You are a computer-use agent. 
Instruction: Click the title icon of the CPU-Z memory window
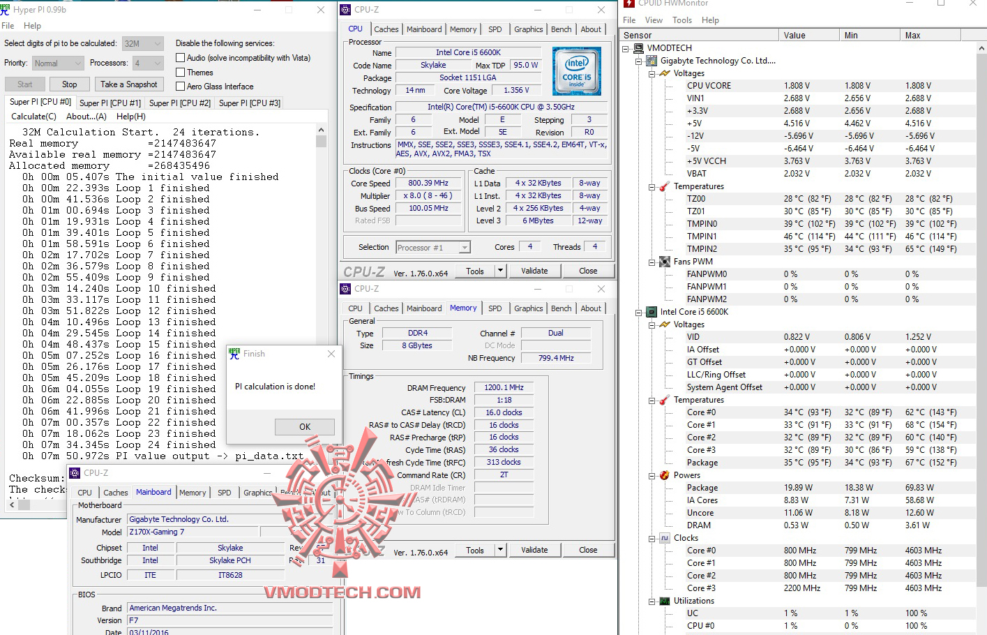[345, 289]
